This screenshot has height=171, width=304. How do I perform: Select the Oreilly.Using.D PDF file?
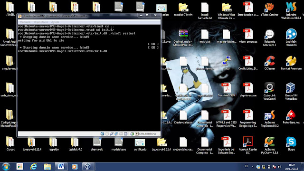248,63
